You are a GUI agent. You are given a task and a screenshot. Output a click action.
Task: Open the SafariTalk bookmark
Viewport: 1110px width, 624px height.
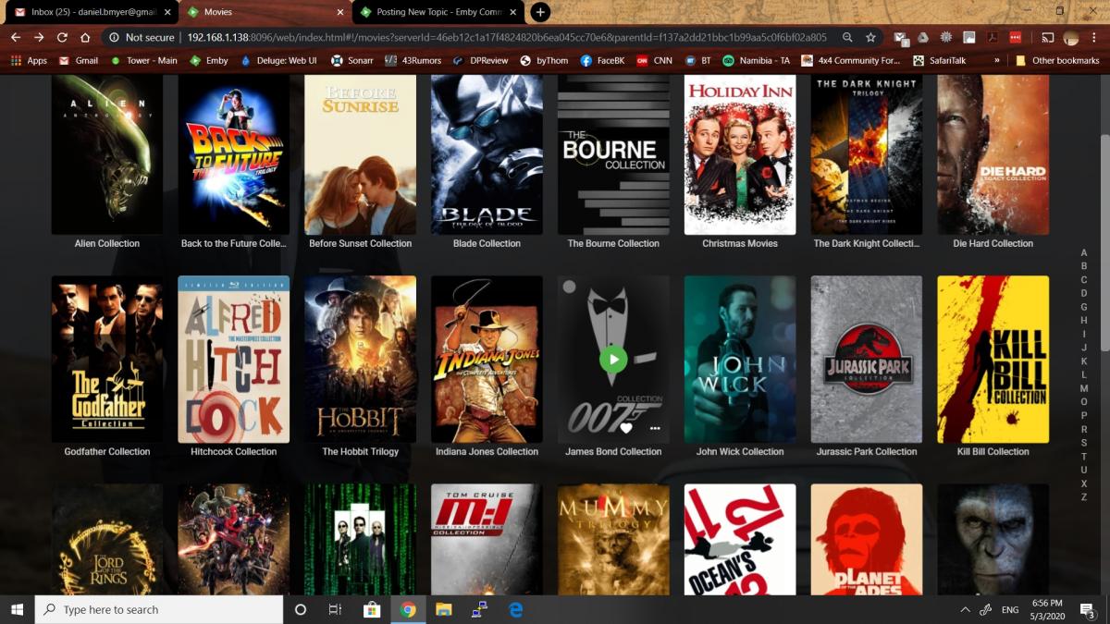[x=938, y=60]
